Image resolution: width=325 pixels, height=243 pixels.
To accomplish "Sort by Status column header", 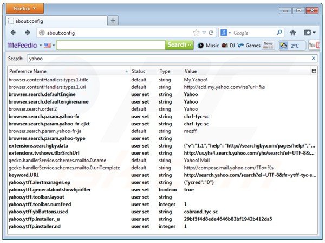I will tap(144, 71).
